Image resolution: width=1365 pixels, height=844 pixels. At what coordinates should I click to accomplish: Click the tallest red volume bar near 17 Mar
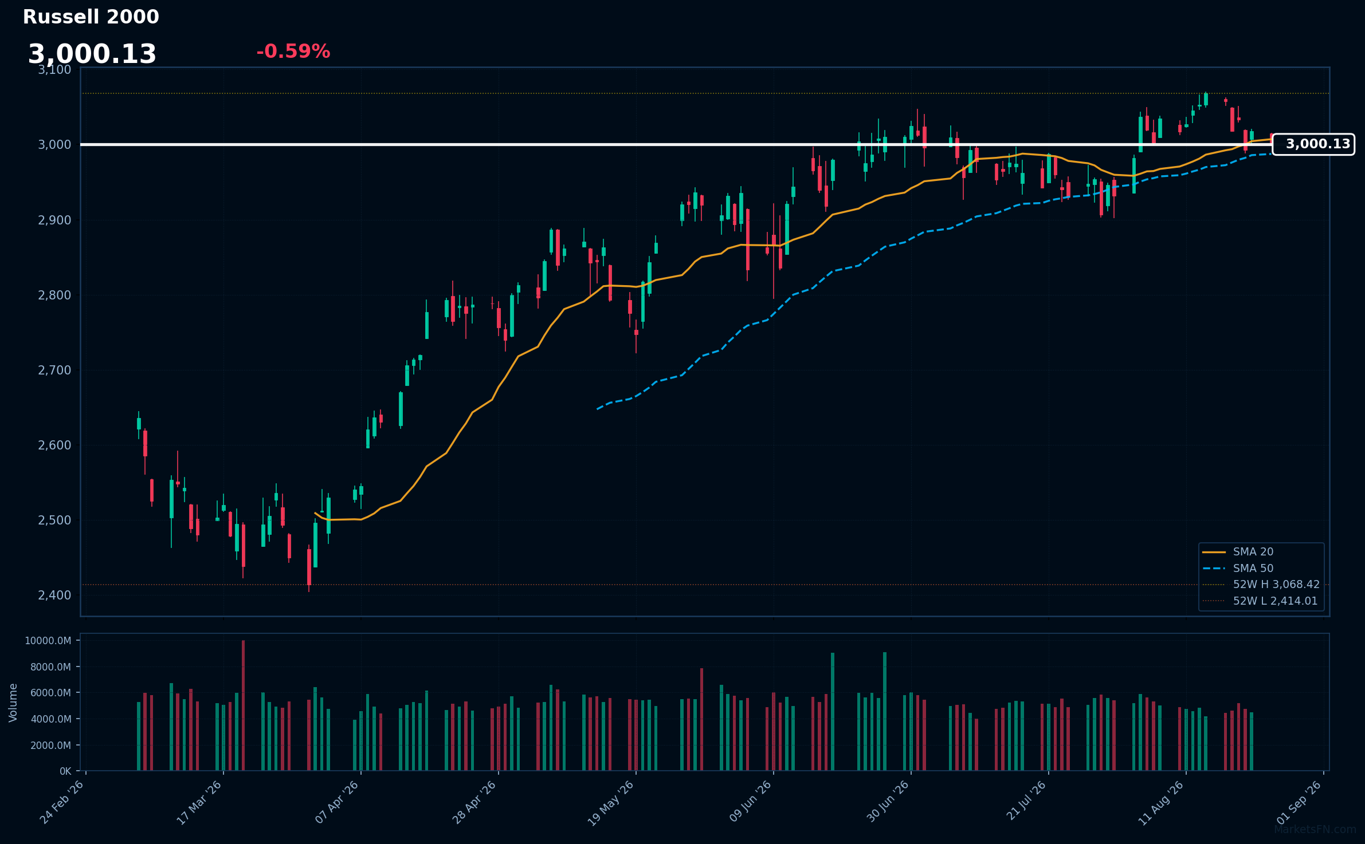[x=243, y=705]
